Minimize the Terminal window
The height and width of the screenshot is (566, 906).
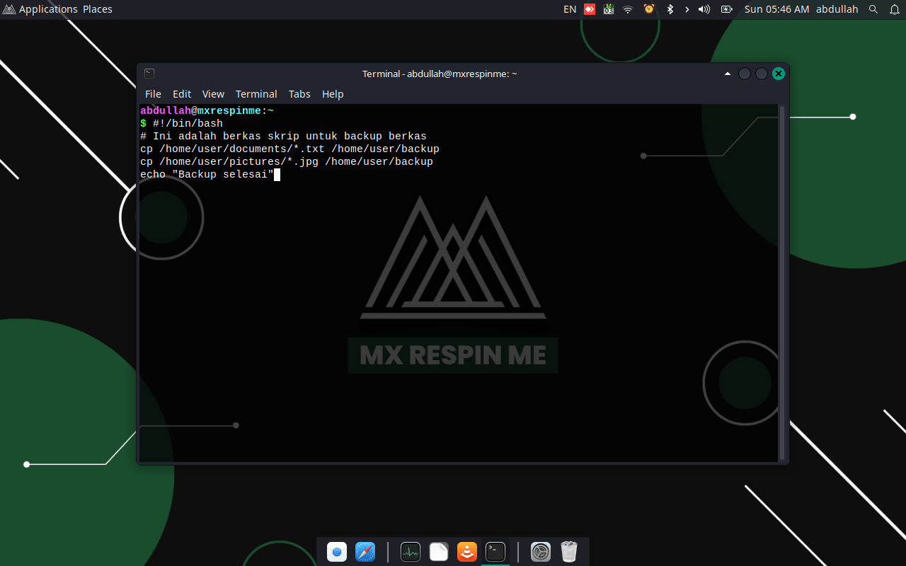tap(744, 74)
